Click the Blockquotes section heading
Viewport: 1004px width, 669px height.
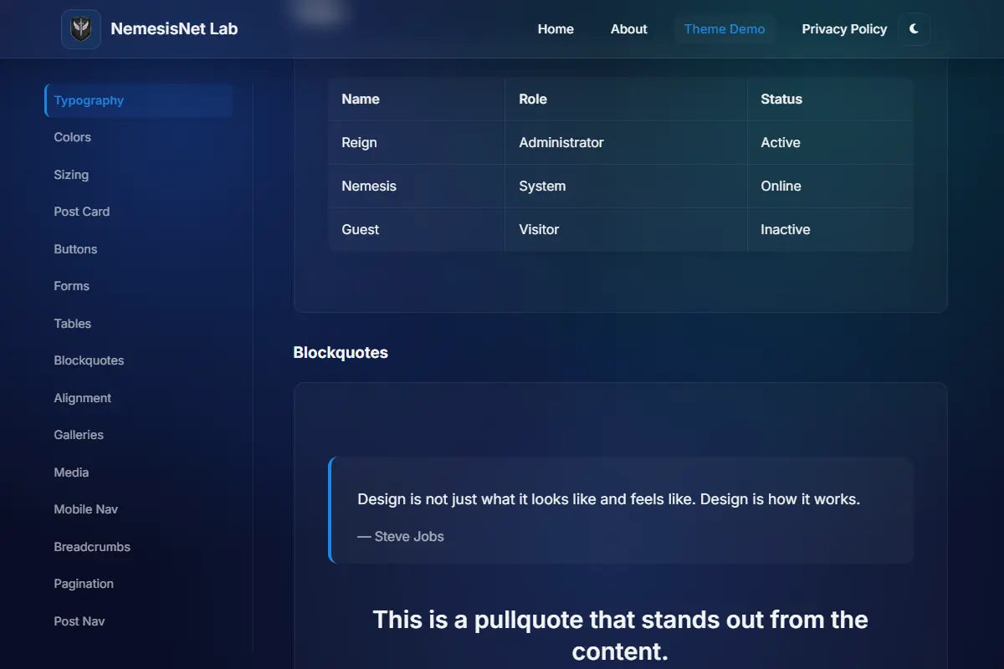341,353
